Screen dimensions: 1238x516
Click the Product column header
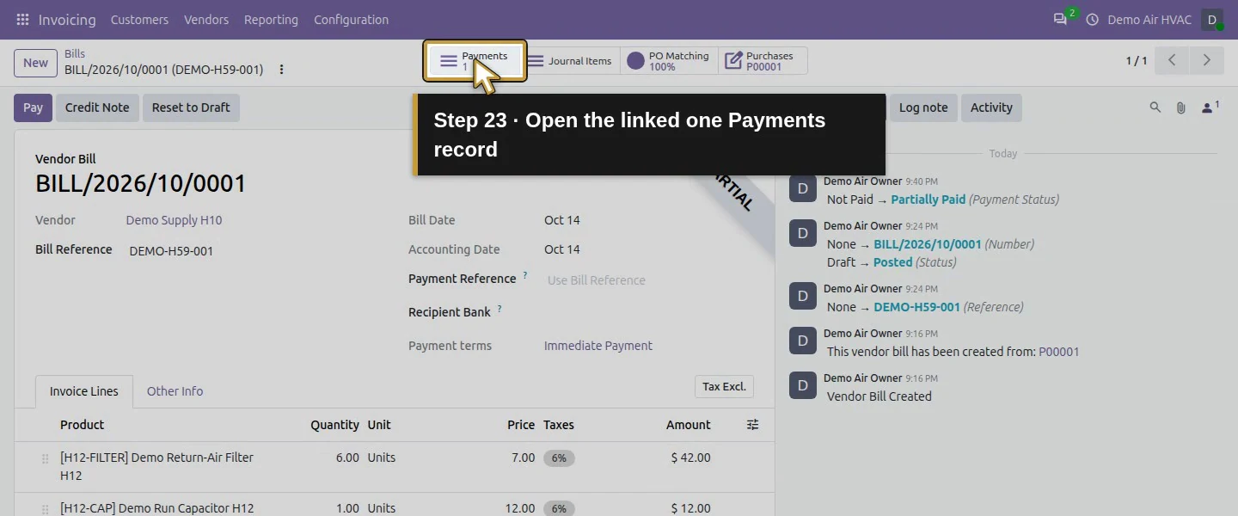coord(82,425)
